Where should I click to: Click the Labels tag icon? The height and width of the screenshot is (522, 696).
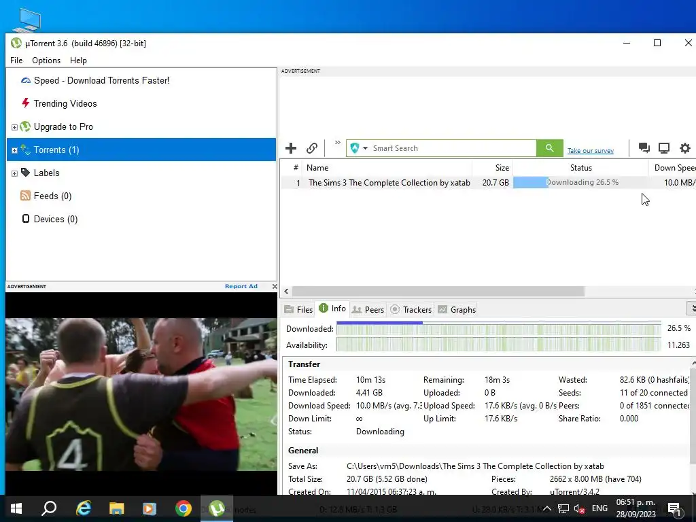point(25,172)
